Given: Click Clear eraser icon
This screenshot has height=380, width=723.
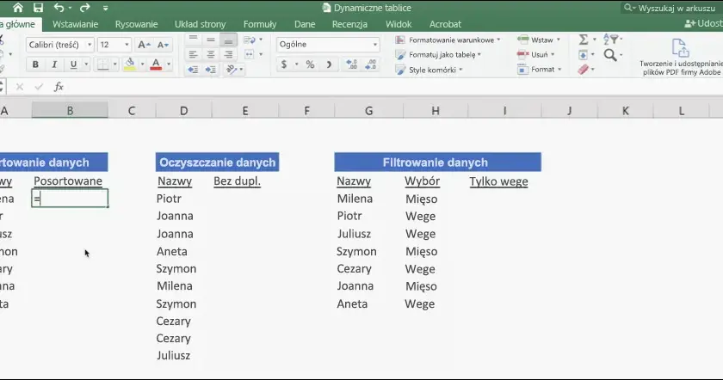Looking at the screenshot, I should click(583, 70).
